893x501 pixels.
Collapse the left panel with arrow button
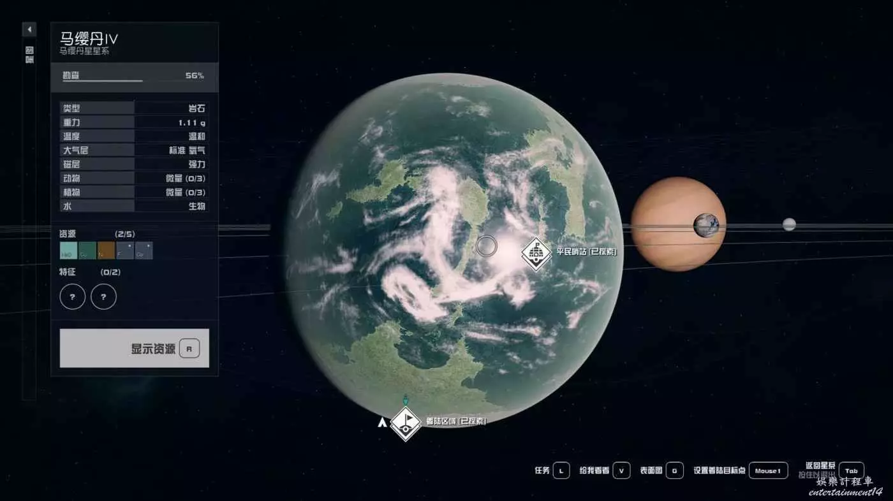[29, 29]
